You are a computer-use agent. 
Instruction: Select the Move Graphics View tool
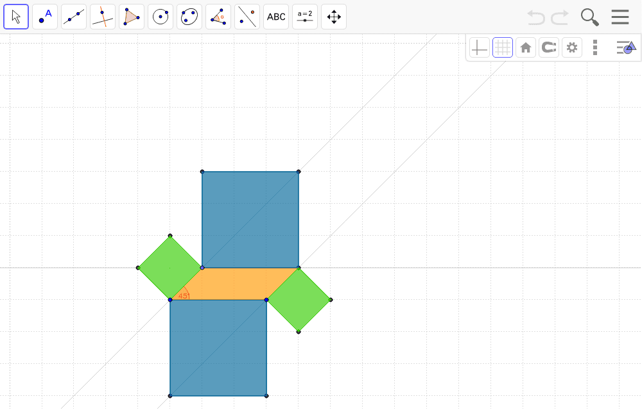[334, 17]
